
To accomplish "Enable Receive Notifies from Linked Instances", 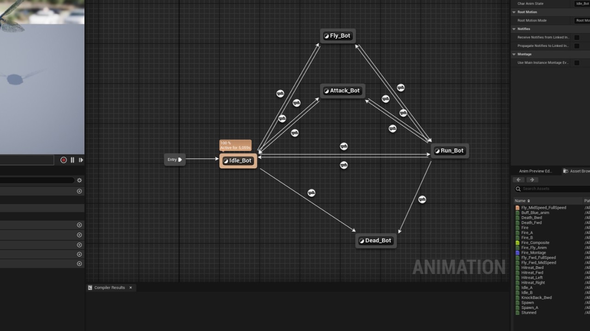I will click(x=576, y=37).
